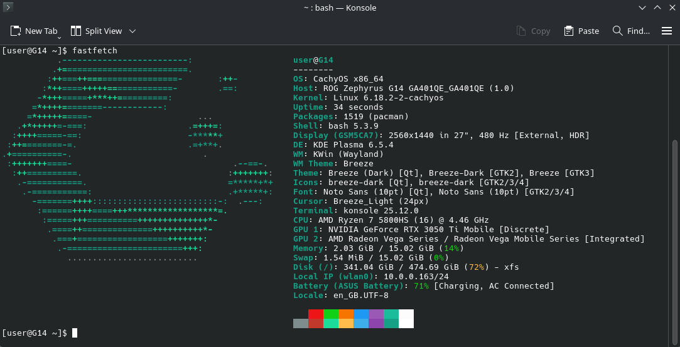Viewport: 680px width, 347px height.
Task: Click 'KDE Plasma 6.5.4' text
Action: [x=353, y=145]
